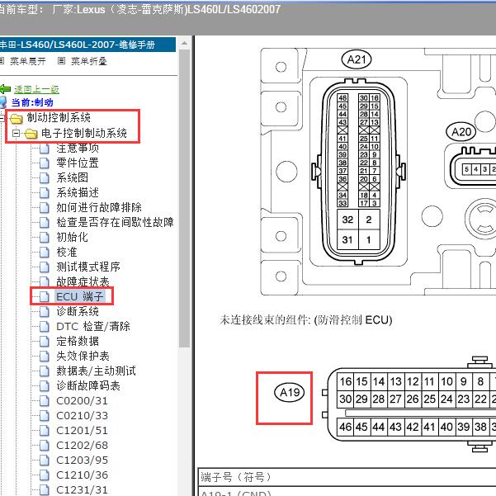
Task: Click the 电子控制制动系统 folder icon
Action: [31, 134]
